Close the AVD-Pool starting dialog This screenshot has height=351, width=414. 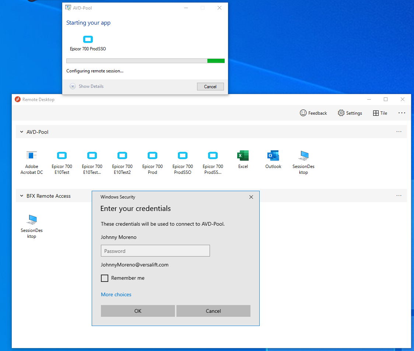tap(220, 8)
